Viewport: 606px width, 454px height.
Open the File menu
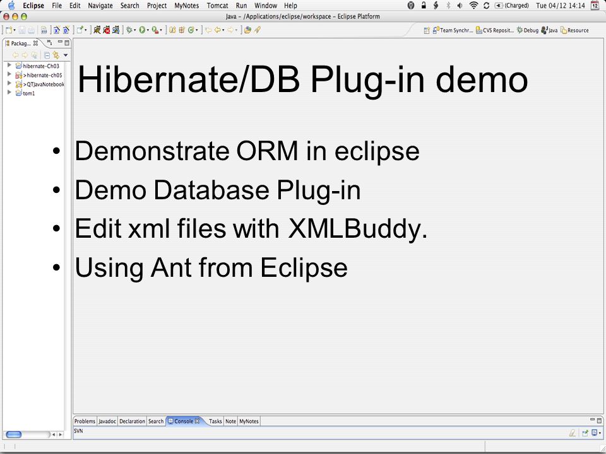57,6
